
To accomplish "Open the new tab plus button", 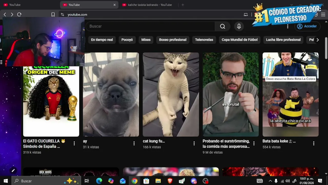I will pos(183,5).
